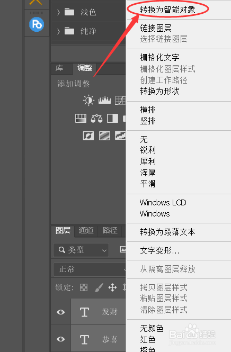Choose 横排 text orientation
The width and height of the screenshot is (231, 352).
148,110
